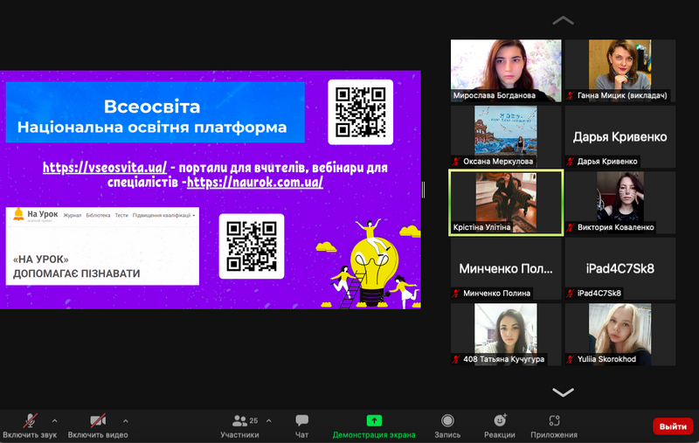
Task: Select Минченко Полина participant tile
Action: point(506,268)
